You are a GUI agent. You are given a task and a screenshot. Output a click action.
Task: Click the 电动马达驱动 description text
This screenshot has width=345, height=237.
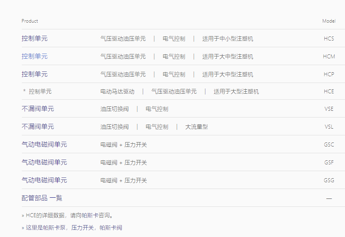(117, 92)
